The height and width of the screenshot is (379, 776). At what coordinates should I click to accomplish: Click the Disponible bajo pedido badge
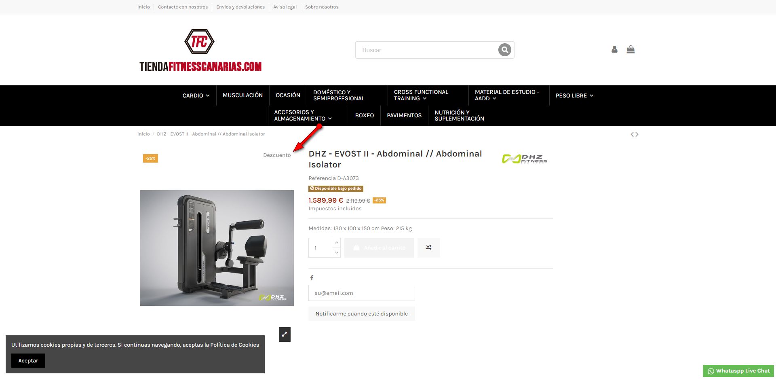click(336, 188)
